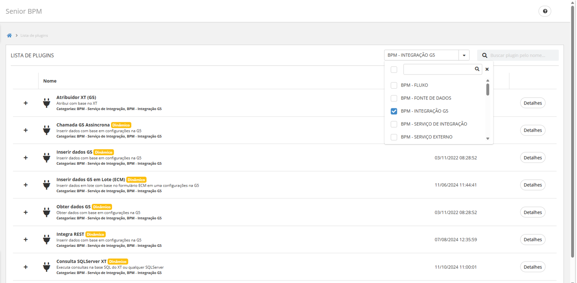Click search icon in plugin search field
The width and height of the screenshot is (577, 283).
click(x=484, y=55)
